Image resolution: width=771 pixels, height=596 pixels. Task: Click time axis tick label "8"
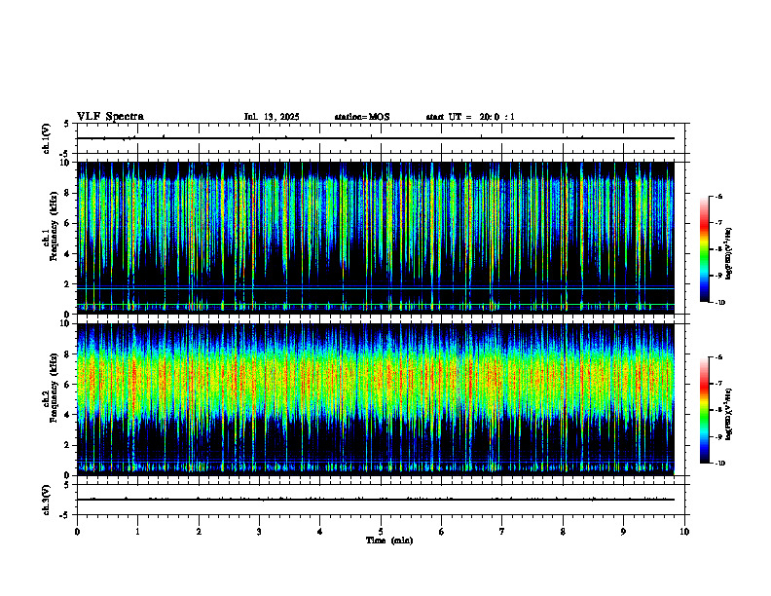(x=563, y=532)
